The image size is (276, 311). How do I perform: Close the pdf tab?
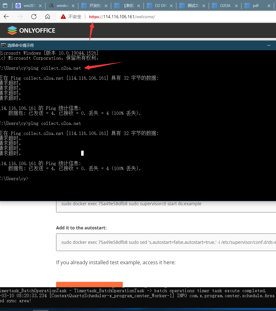(x=269, y=6)
